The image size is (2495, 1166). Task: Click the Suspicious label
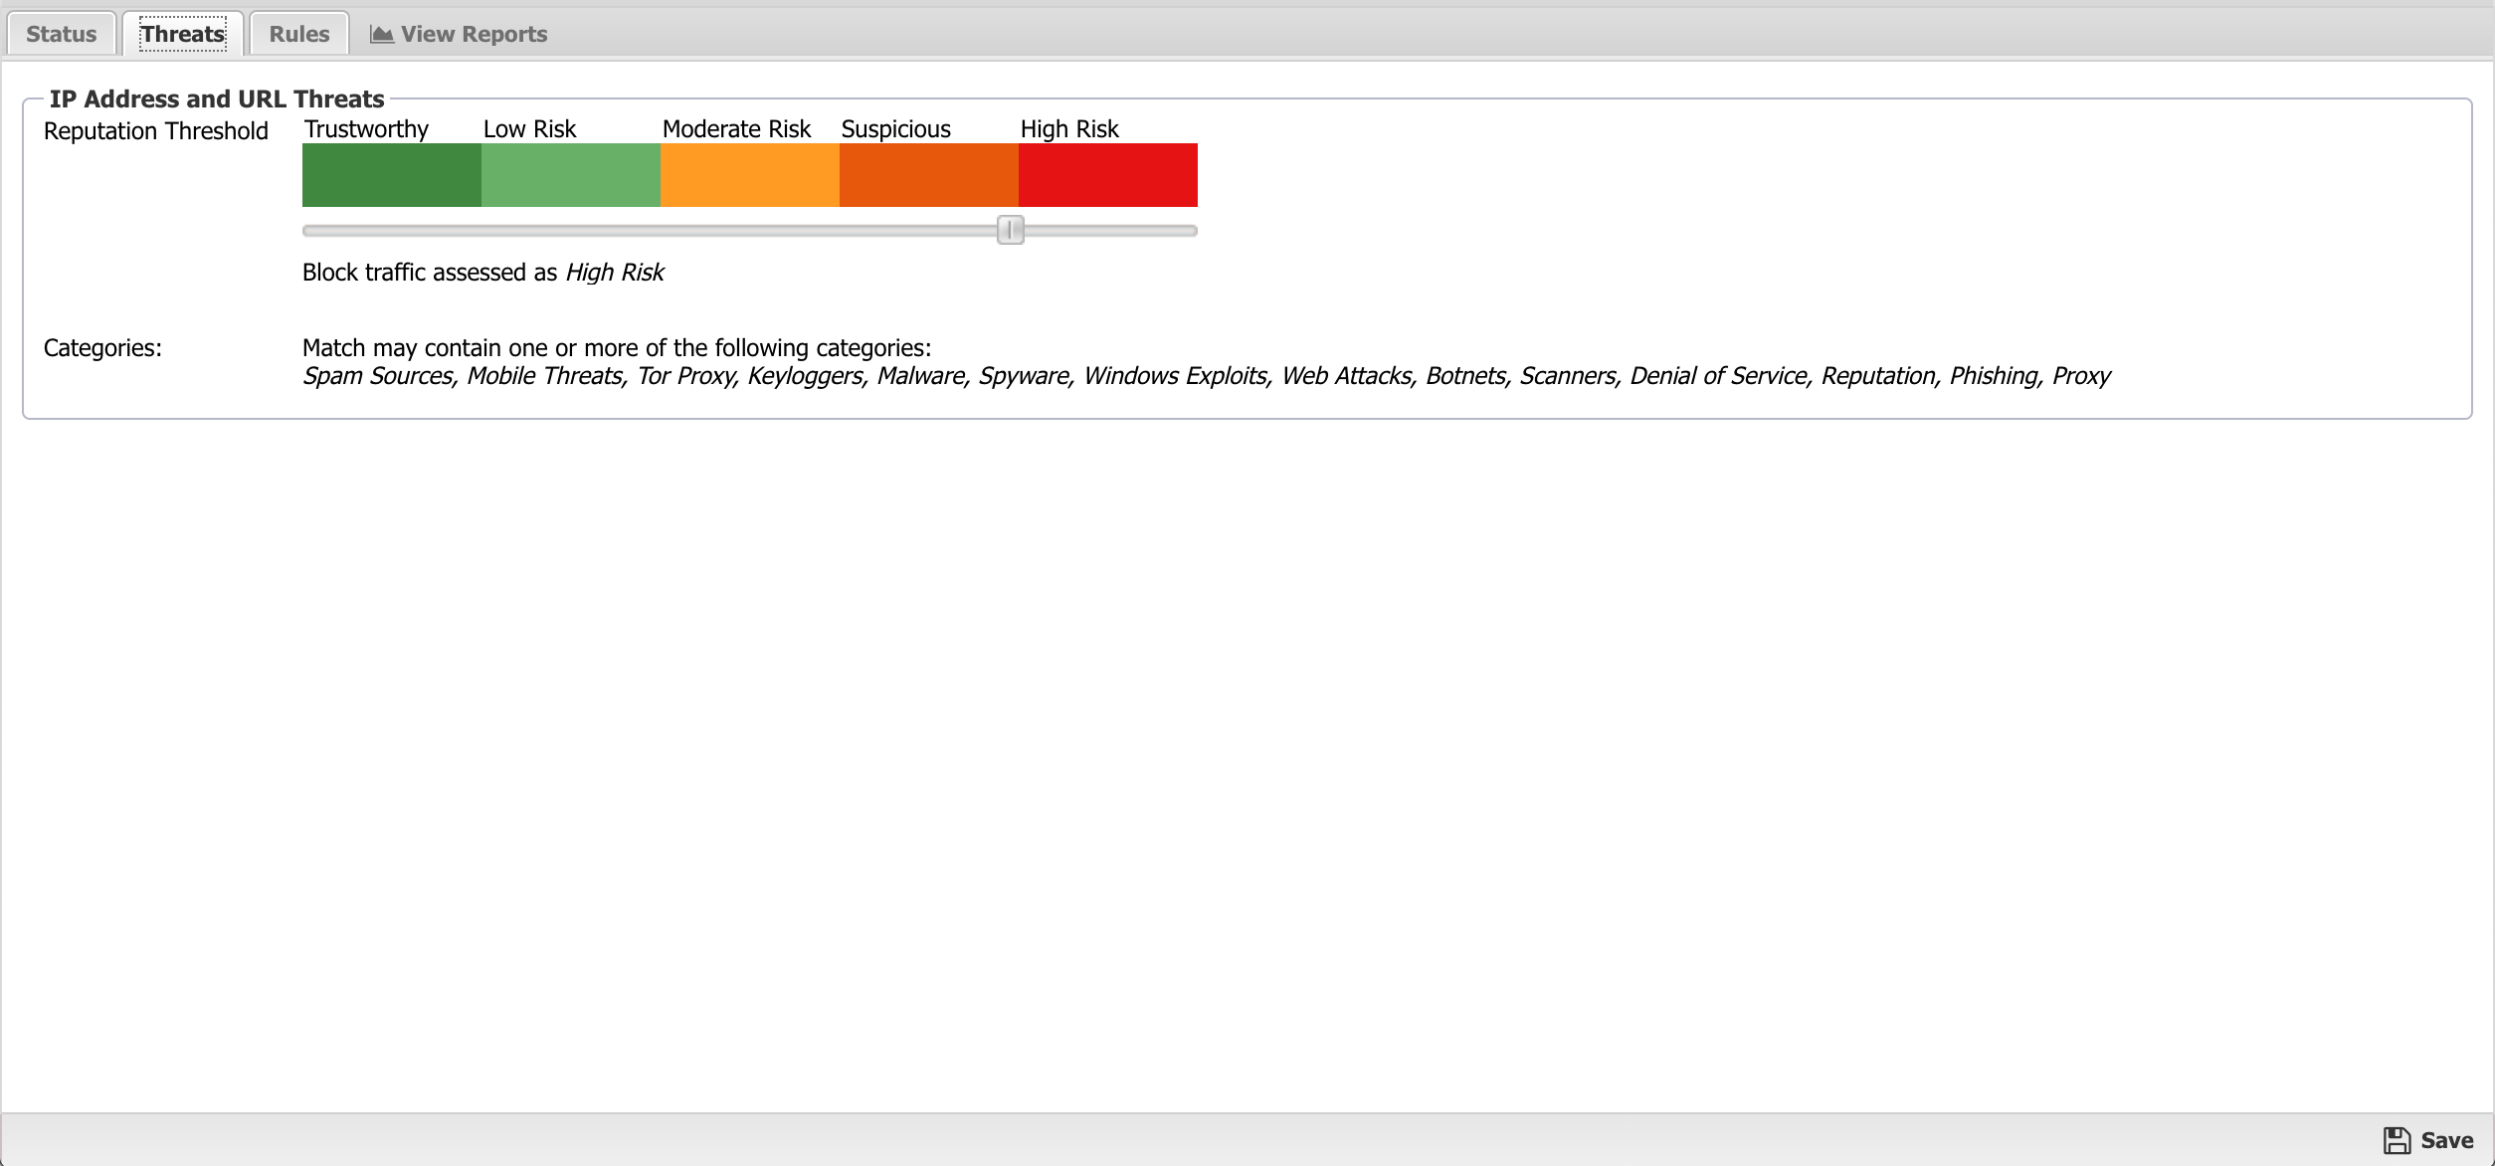(895, 129)
